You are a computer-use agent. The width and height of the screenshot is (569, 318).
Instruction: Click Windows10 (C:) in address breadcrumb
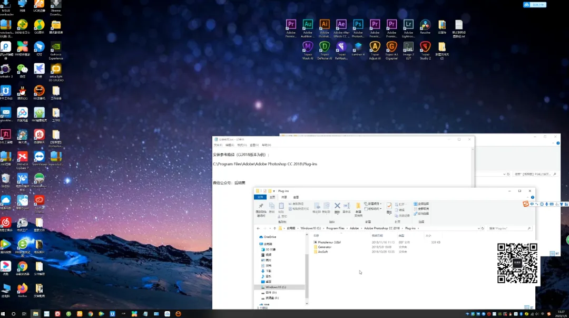point(311,228)
